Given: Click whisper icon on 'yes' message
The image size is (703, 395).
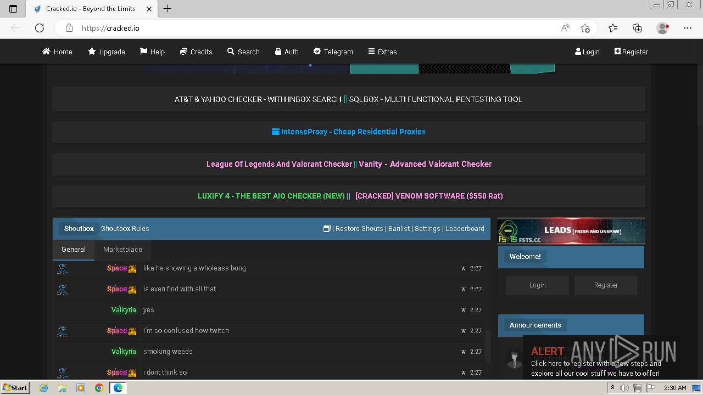Looking at the screenshot, I should point(464,310).
